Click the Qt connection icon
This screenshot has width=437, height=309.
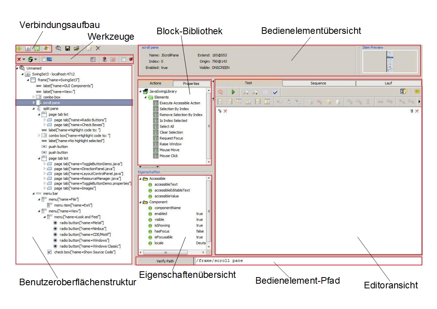coord(37,48)
